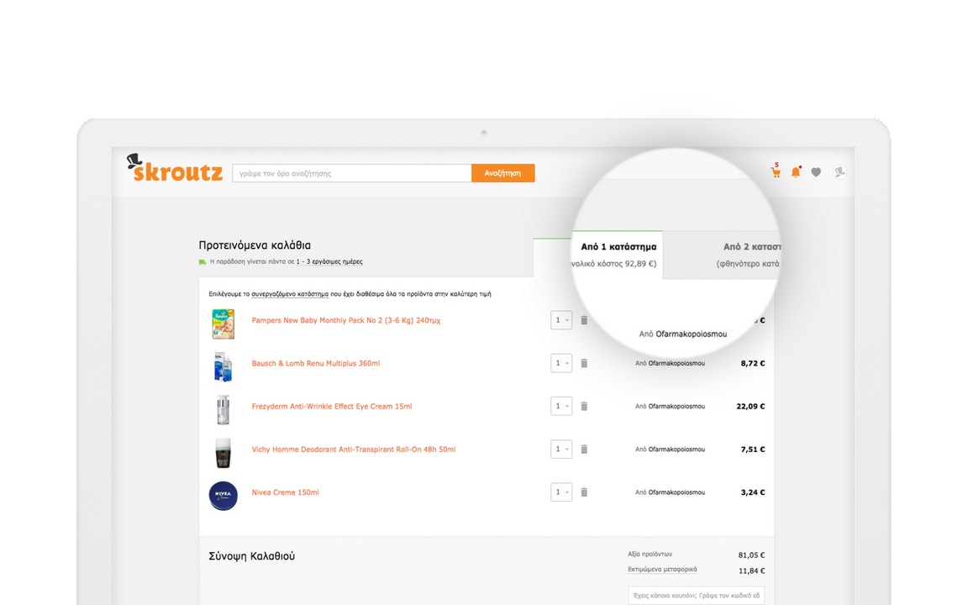Click the '3,24 €' price

[753, 492]
